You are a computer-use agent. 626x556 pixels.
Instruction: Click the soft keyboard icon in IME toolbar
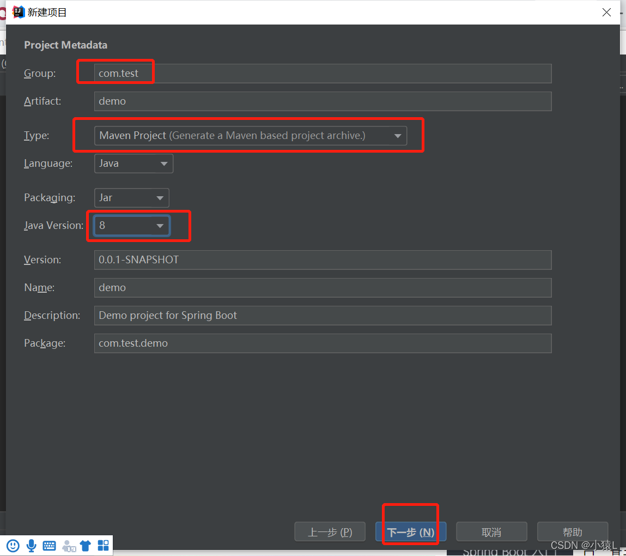click(x=49, y=546)
